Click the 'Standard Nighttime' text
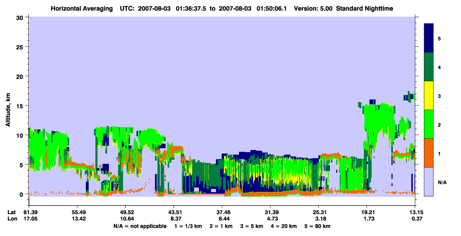 [365, 8]
